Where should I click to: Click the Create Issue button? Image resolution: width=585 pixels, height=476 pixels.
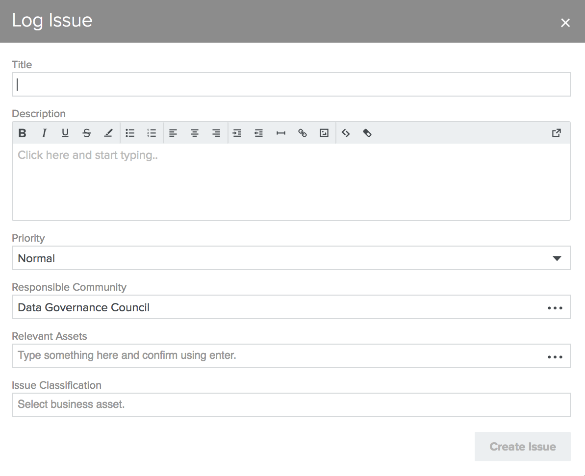pos(523,447)
